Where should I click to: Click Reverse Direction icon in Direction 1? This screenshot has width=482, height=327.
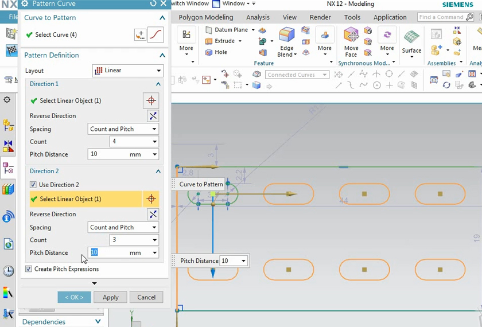coord(153,116)
